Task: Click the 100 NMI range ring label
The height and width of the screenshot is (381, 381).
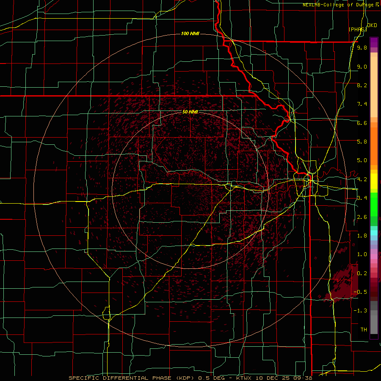Action: click(190, 33)
